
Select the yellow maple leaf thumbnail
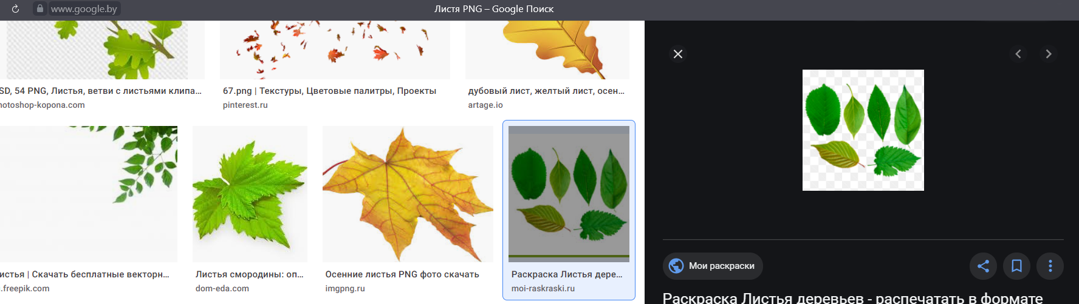407,194
